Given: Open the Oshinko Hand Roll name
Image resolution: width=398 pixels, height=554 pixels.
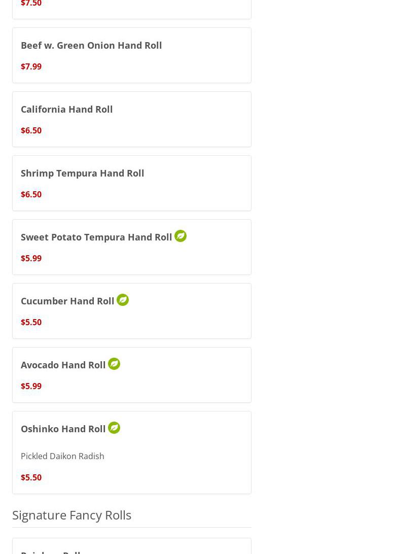Looking at the screenshot, I should click(x=63, y=429).
